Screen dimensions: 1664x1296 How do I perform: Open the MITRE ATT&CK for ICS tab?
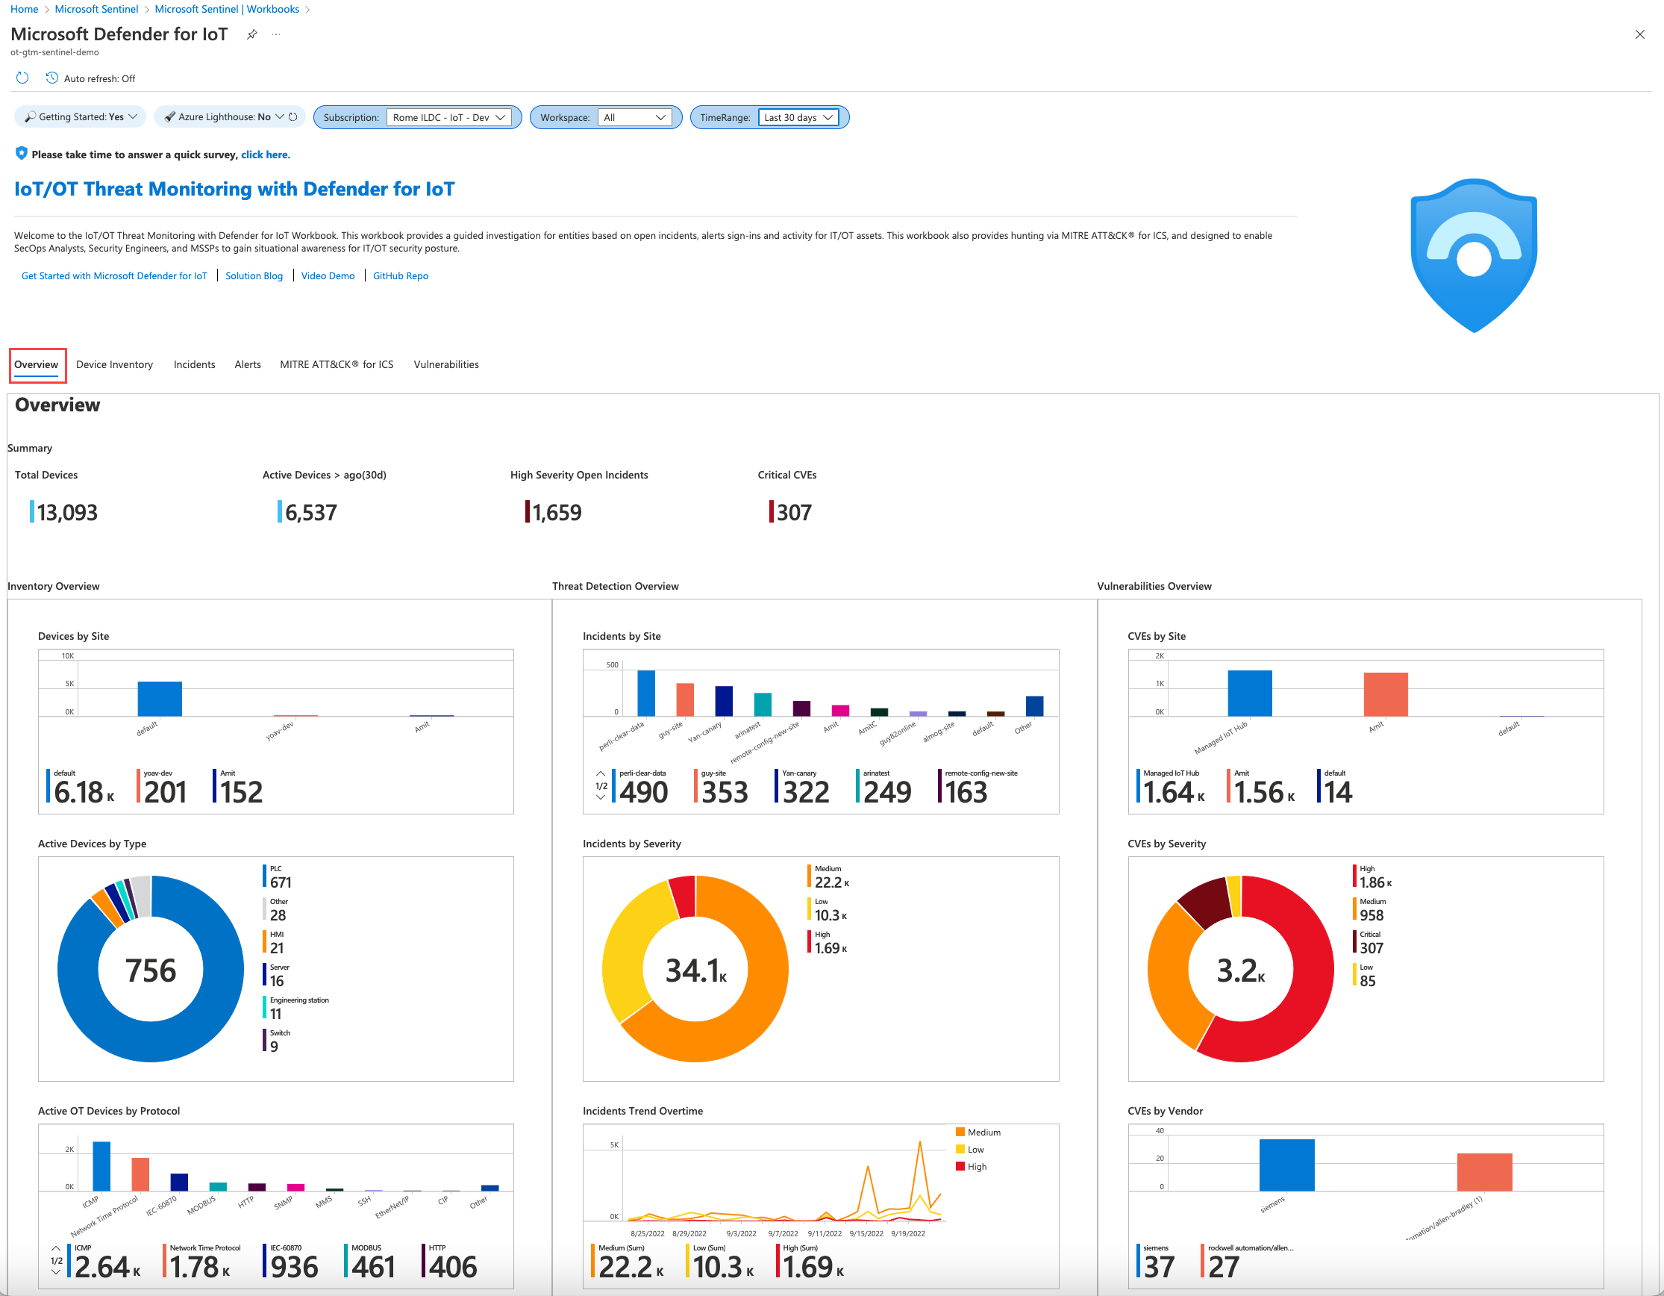[337, 364]
